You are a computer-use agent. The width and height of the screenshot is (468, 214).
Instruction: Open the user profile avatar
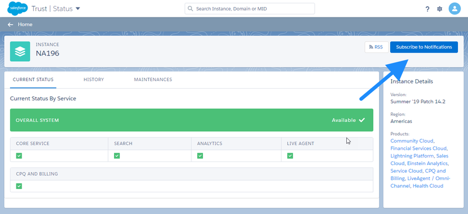click(455, 9)
